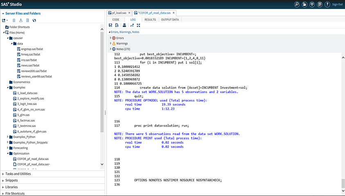Select COFOR_pf_read_data.sas in Optimization folder

coord(33,159)
